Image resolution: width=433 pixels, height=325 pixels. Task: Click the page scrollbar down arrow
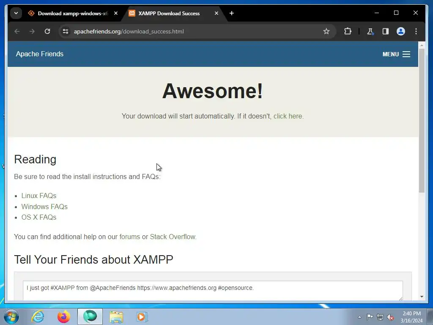pos(422,297)
